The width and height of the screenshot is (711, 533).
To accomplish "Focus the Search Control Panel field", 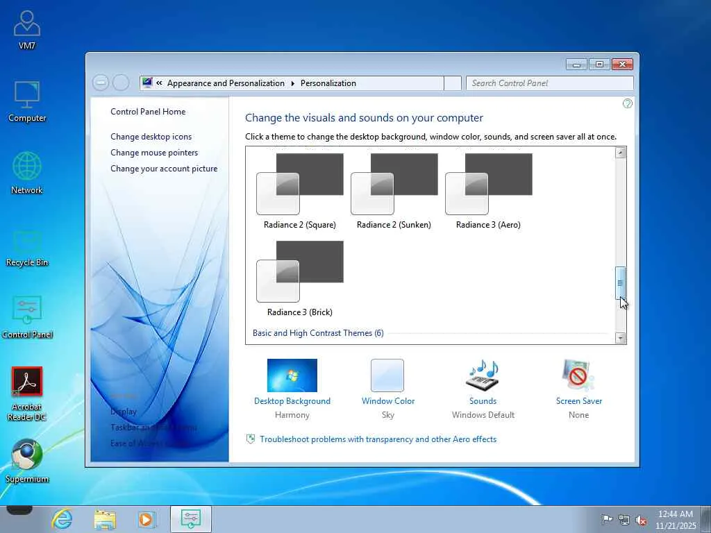I will 550,83.
